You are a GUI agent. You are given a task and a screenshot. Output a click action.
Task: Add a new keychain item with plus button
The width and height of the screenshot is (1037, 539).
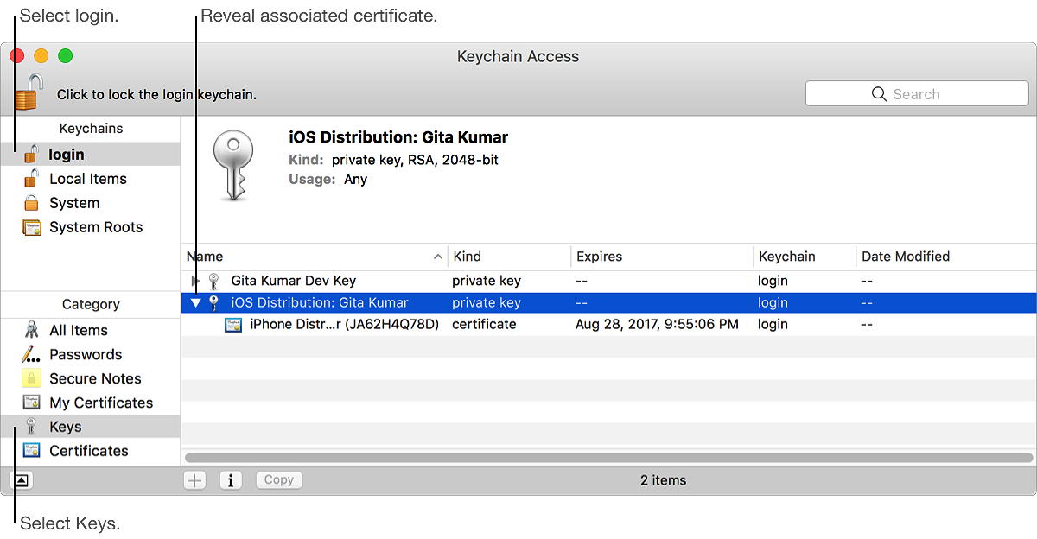click(x=195, y=480)
